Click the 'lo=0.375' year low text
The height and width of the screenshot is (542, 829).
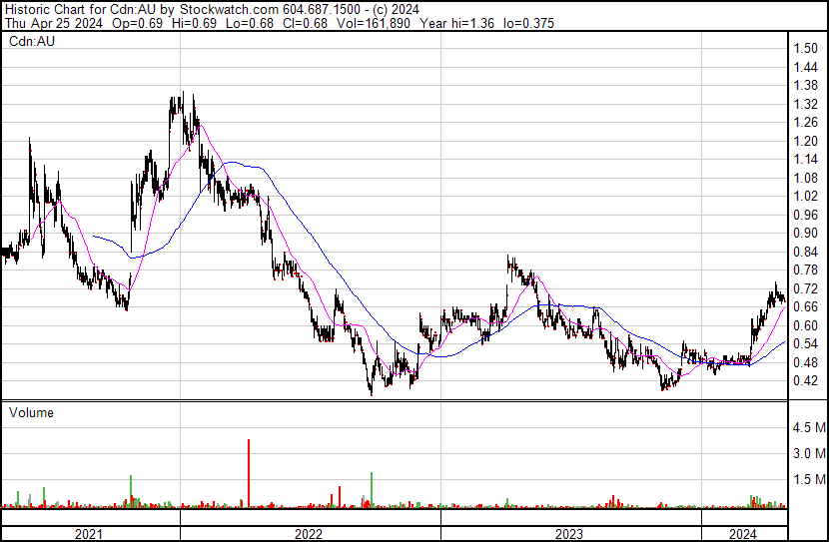click(x=528, y=23)
